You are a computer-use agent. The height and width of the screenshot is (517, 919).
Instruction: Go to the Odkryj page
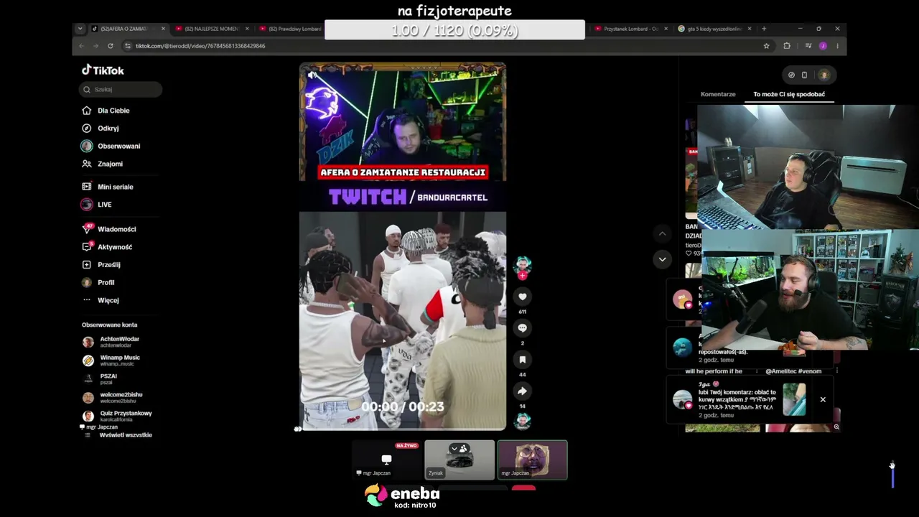pyautogui.click(x=101, y=129)
